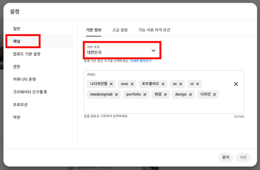260x170 pixels.
Task: Remove the design keyword chip
Action: [191, 94]
